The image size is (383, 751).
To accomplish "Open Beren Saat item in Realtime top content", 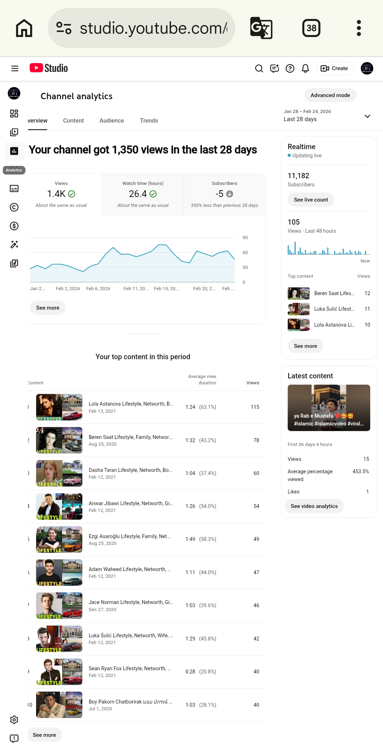I will click(329, 293).
